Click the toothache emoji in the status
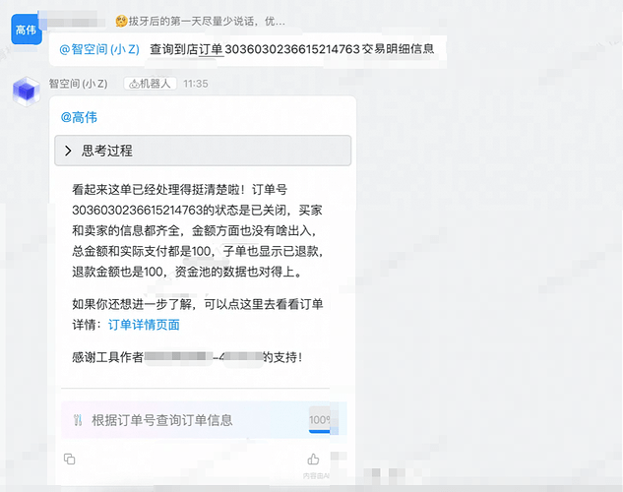623x492 pixels. (x=121, y=21)
